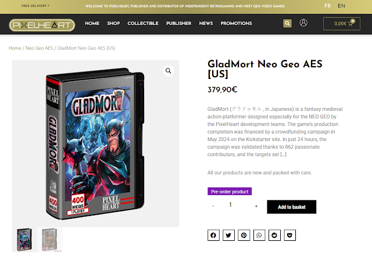Share product on Pinterest

tap(244, 235)
